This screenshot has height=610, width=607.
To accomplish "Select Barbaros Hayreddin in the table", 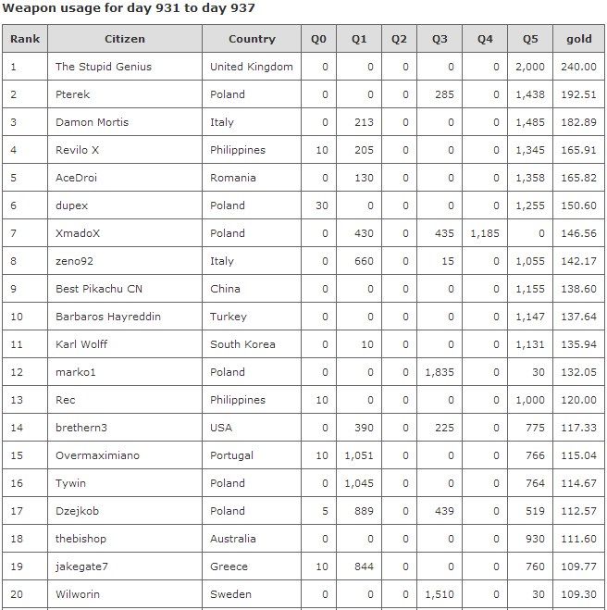I will tap(108, 317).
